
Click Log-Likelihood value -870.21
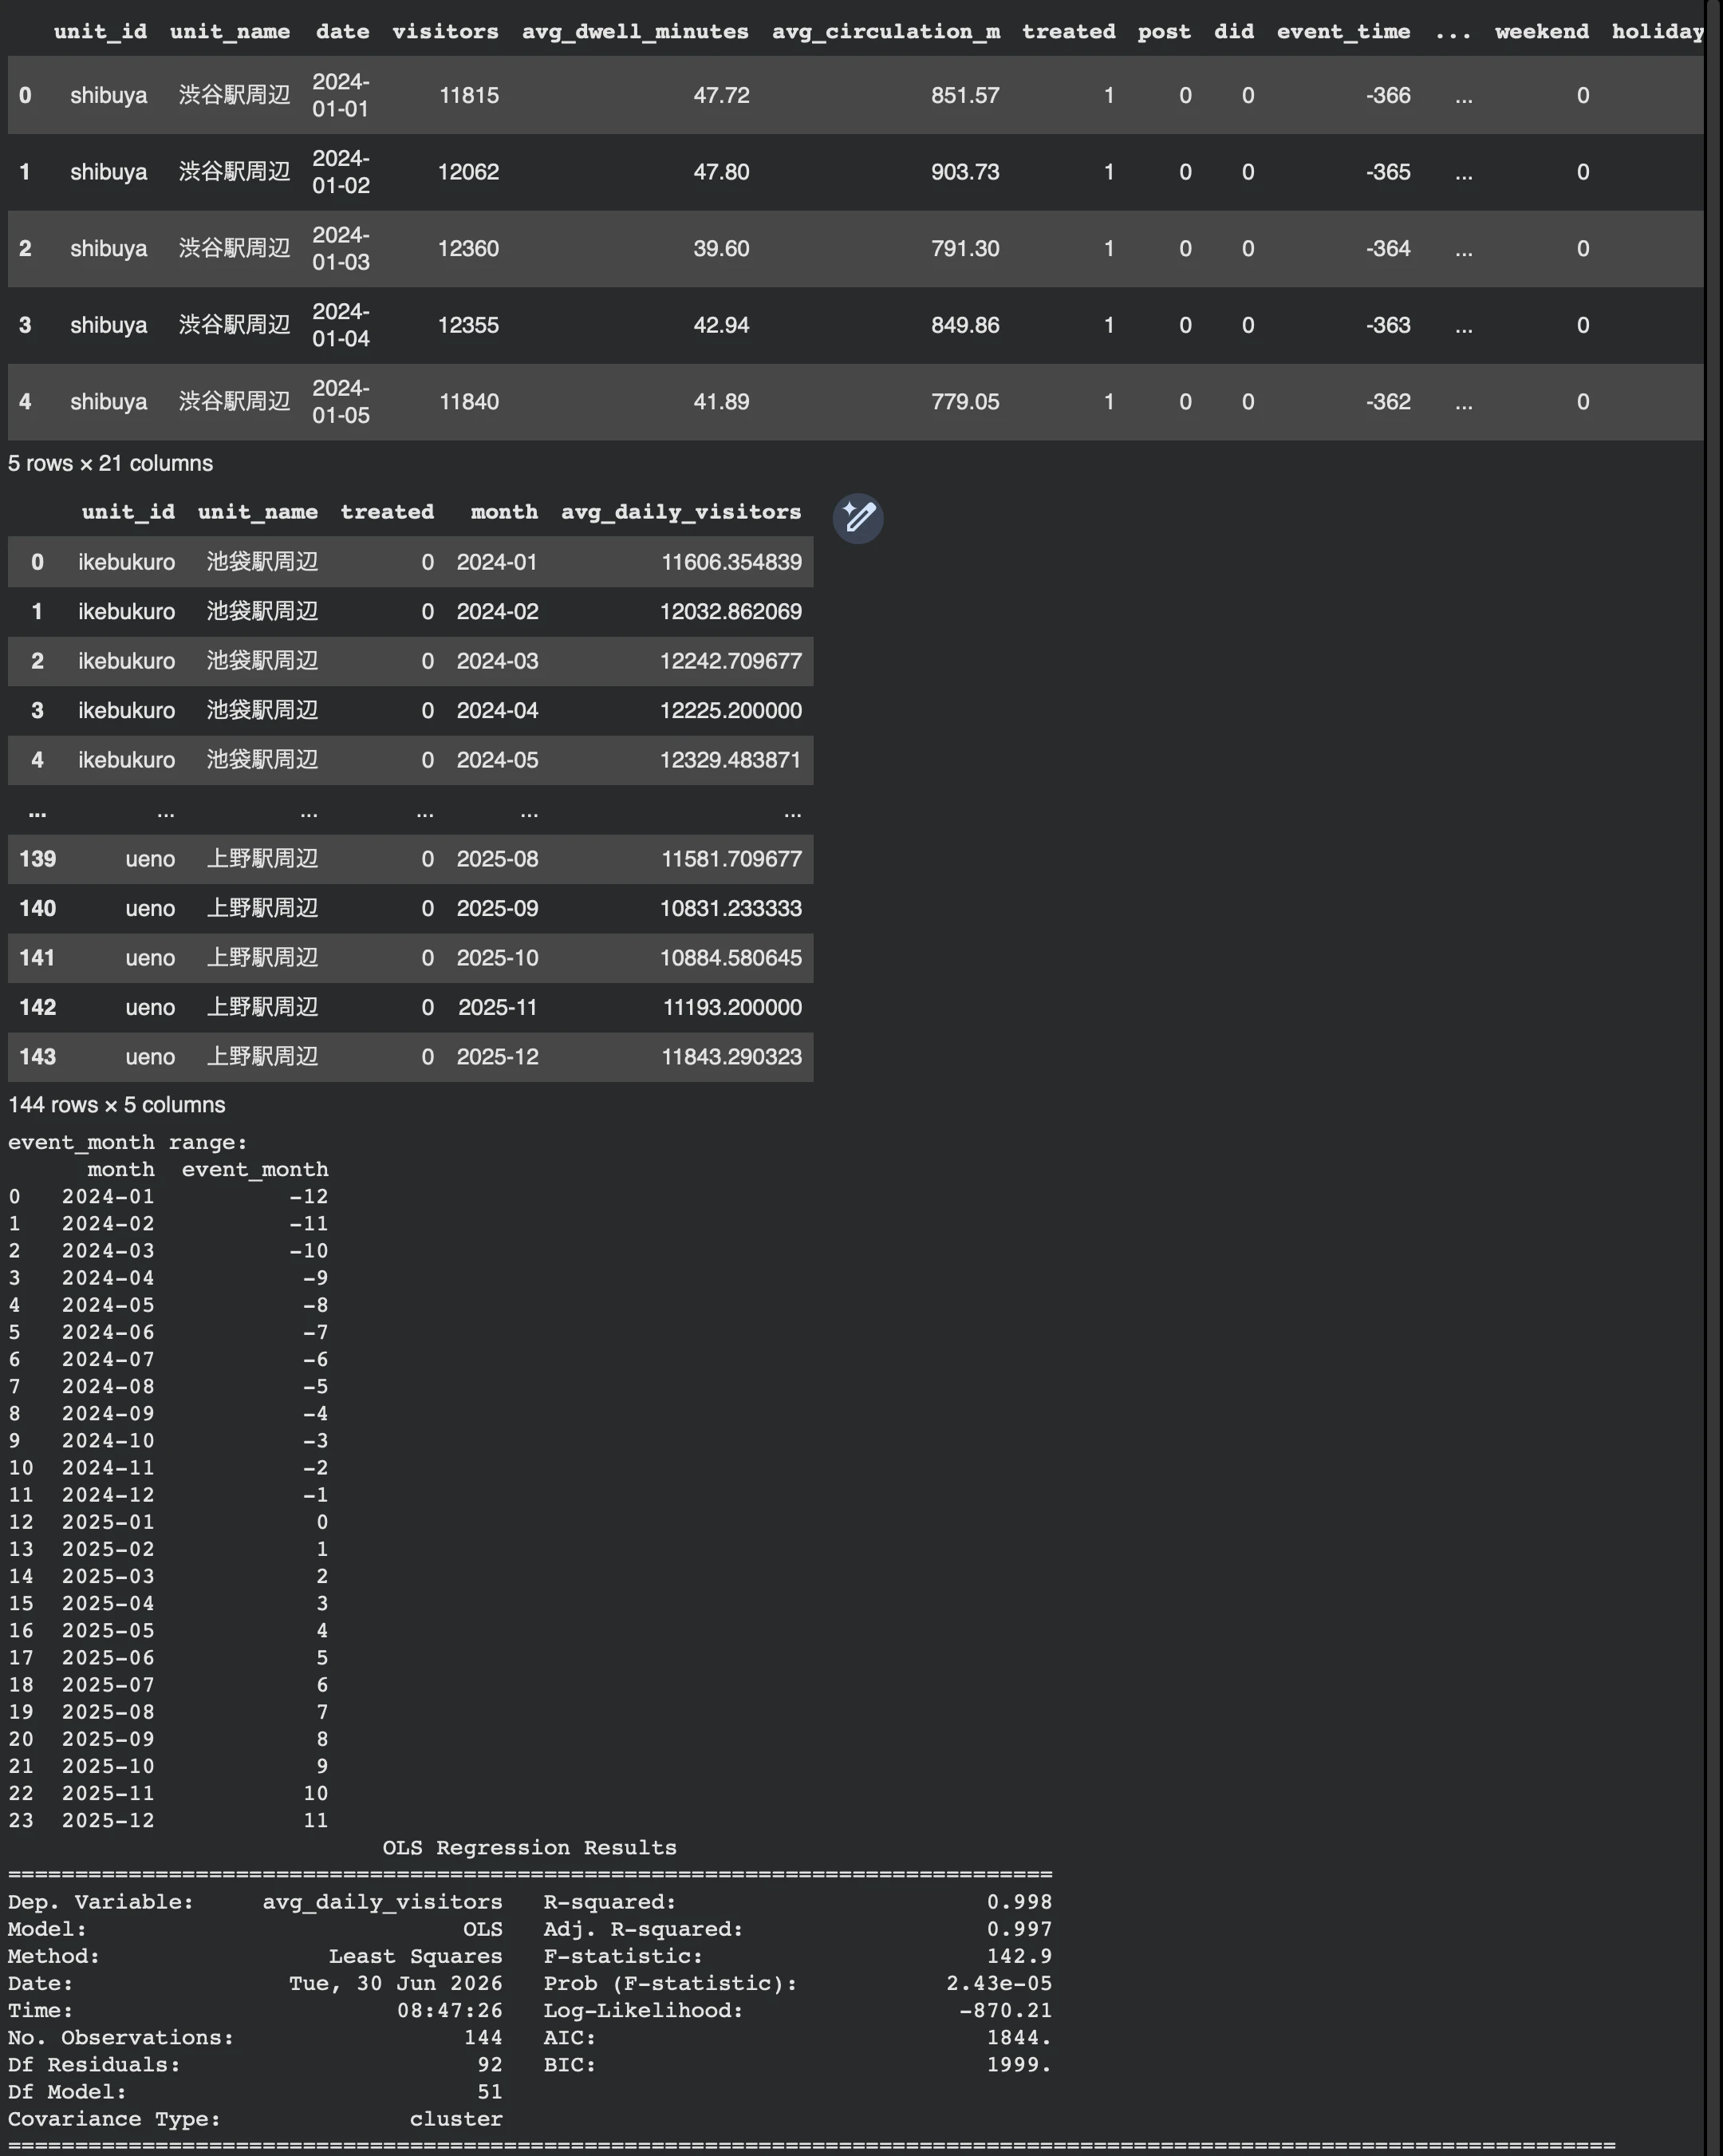1005,2010
